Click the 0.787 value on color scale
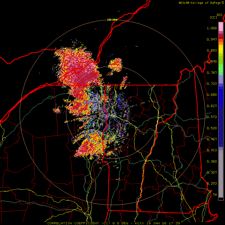225x225 pixels. [212, 72]
